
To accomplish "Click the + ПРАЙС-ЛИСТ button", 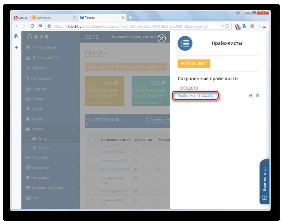I will pos(194,64).
